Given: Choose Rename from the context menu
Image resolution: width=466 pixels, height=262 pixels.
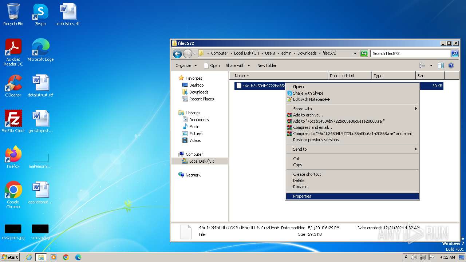Looking at the screenshot, I should (352, 187).
